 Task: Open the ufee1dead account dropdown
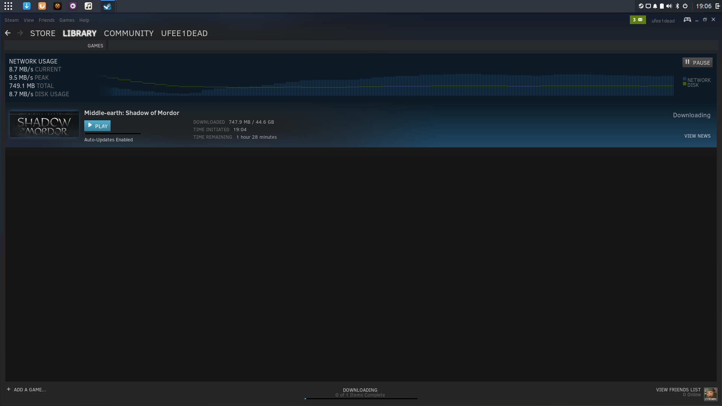[x=663, y=21]
